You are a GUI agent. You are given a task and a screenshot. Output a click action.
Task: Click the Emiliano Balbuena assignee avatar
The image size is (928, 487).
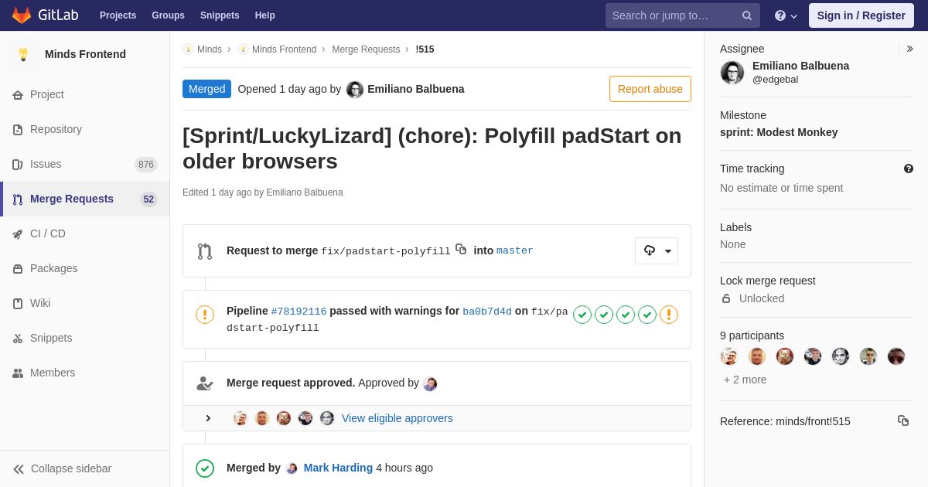tap(732, 73)
